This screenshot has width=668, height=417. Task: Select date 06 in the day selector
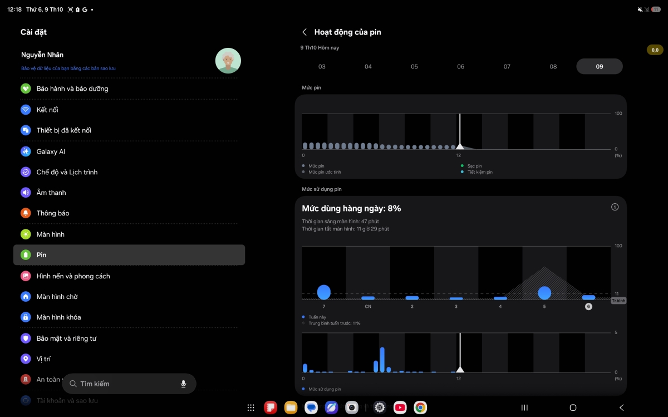[x=460, y=67]
